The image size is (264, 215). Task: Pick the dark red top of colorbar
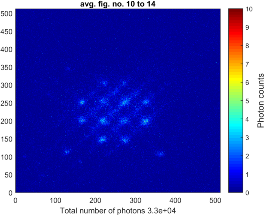(x=235, y=11)
